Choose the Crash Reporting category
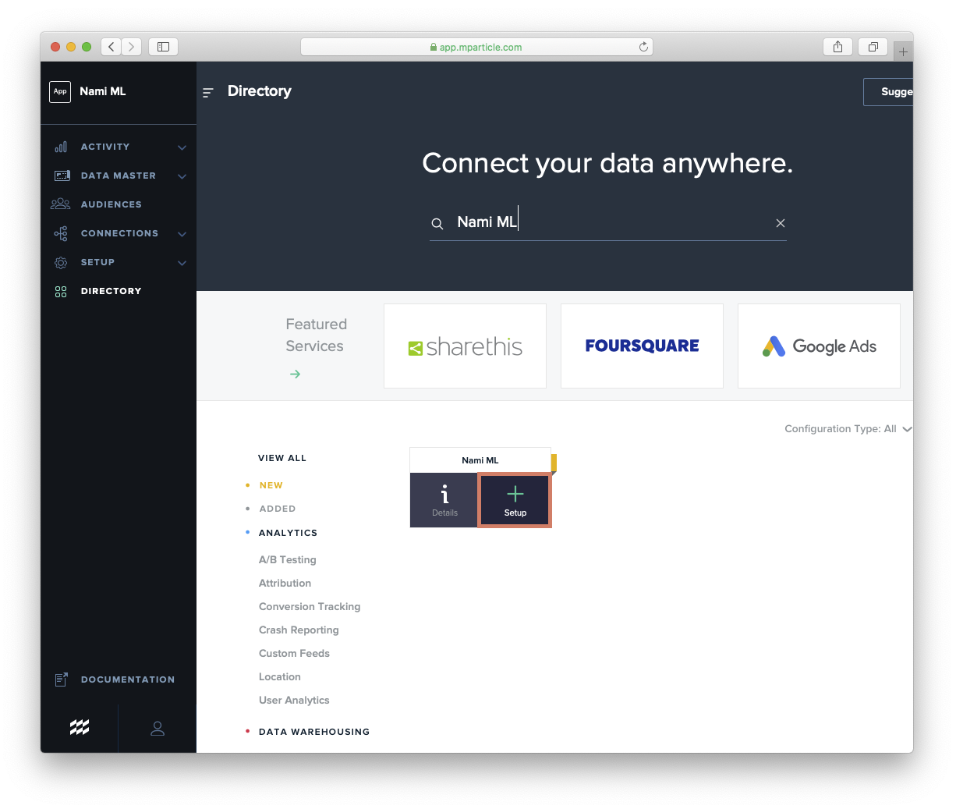956x809 pixels. coord(299,630)
